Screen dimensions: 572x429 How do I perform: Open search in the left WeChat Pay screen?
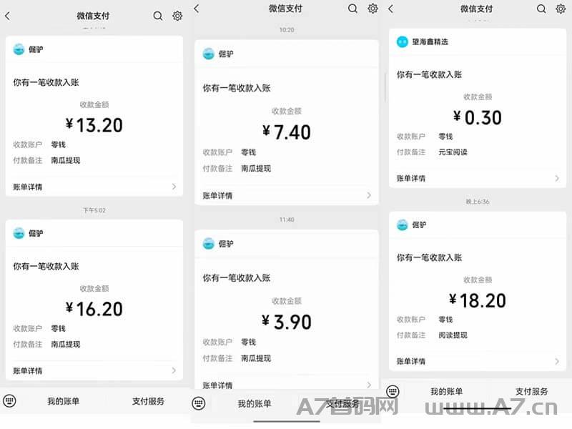coord(158,16)
